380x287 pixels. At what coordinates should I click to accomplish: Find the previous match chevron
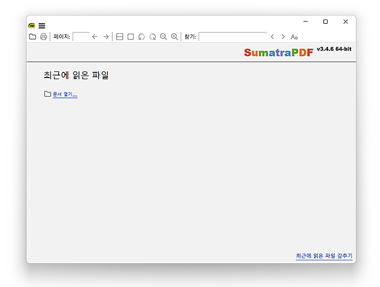point(272,36)
